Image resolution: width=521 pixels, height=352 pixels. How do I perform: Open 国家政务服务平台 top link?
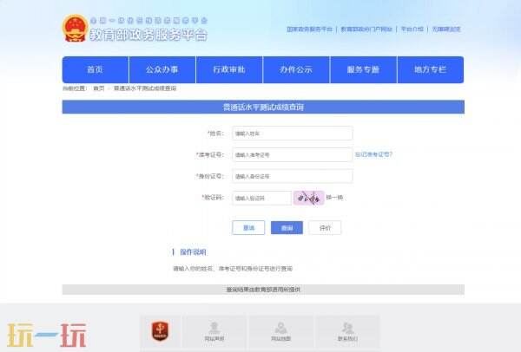click(x=310, y=29)
